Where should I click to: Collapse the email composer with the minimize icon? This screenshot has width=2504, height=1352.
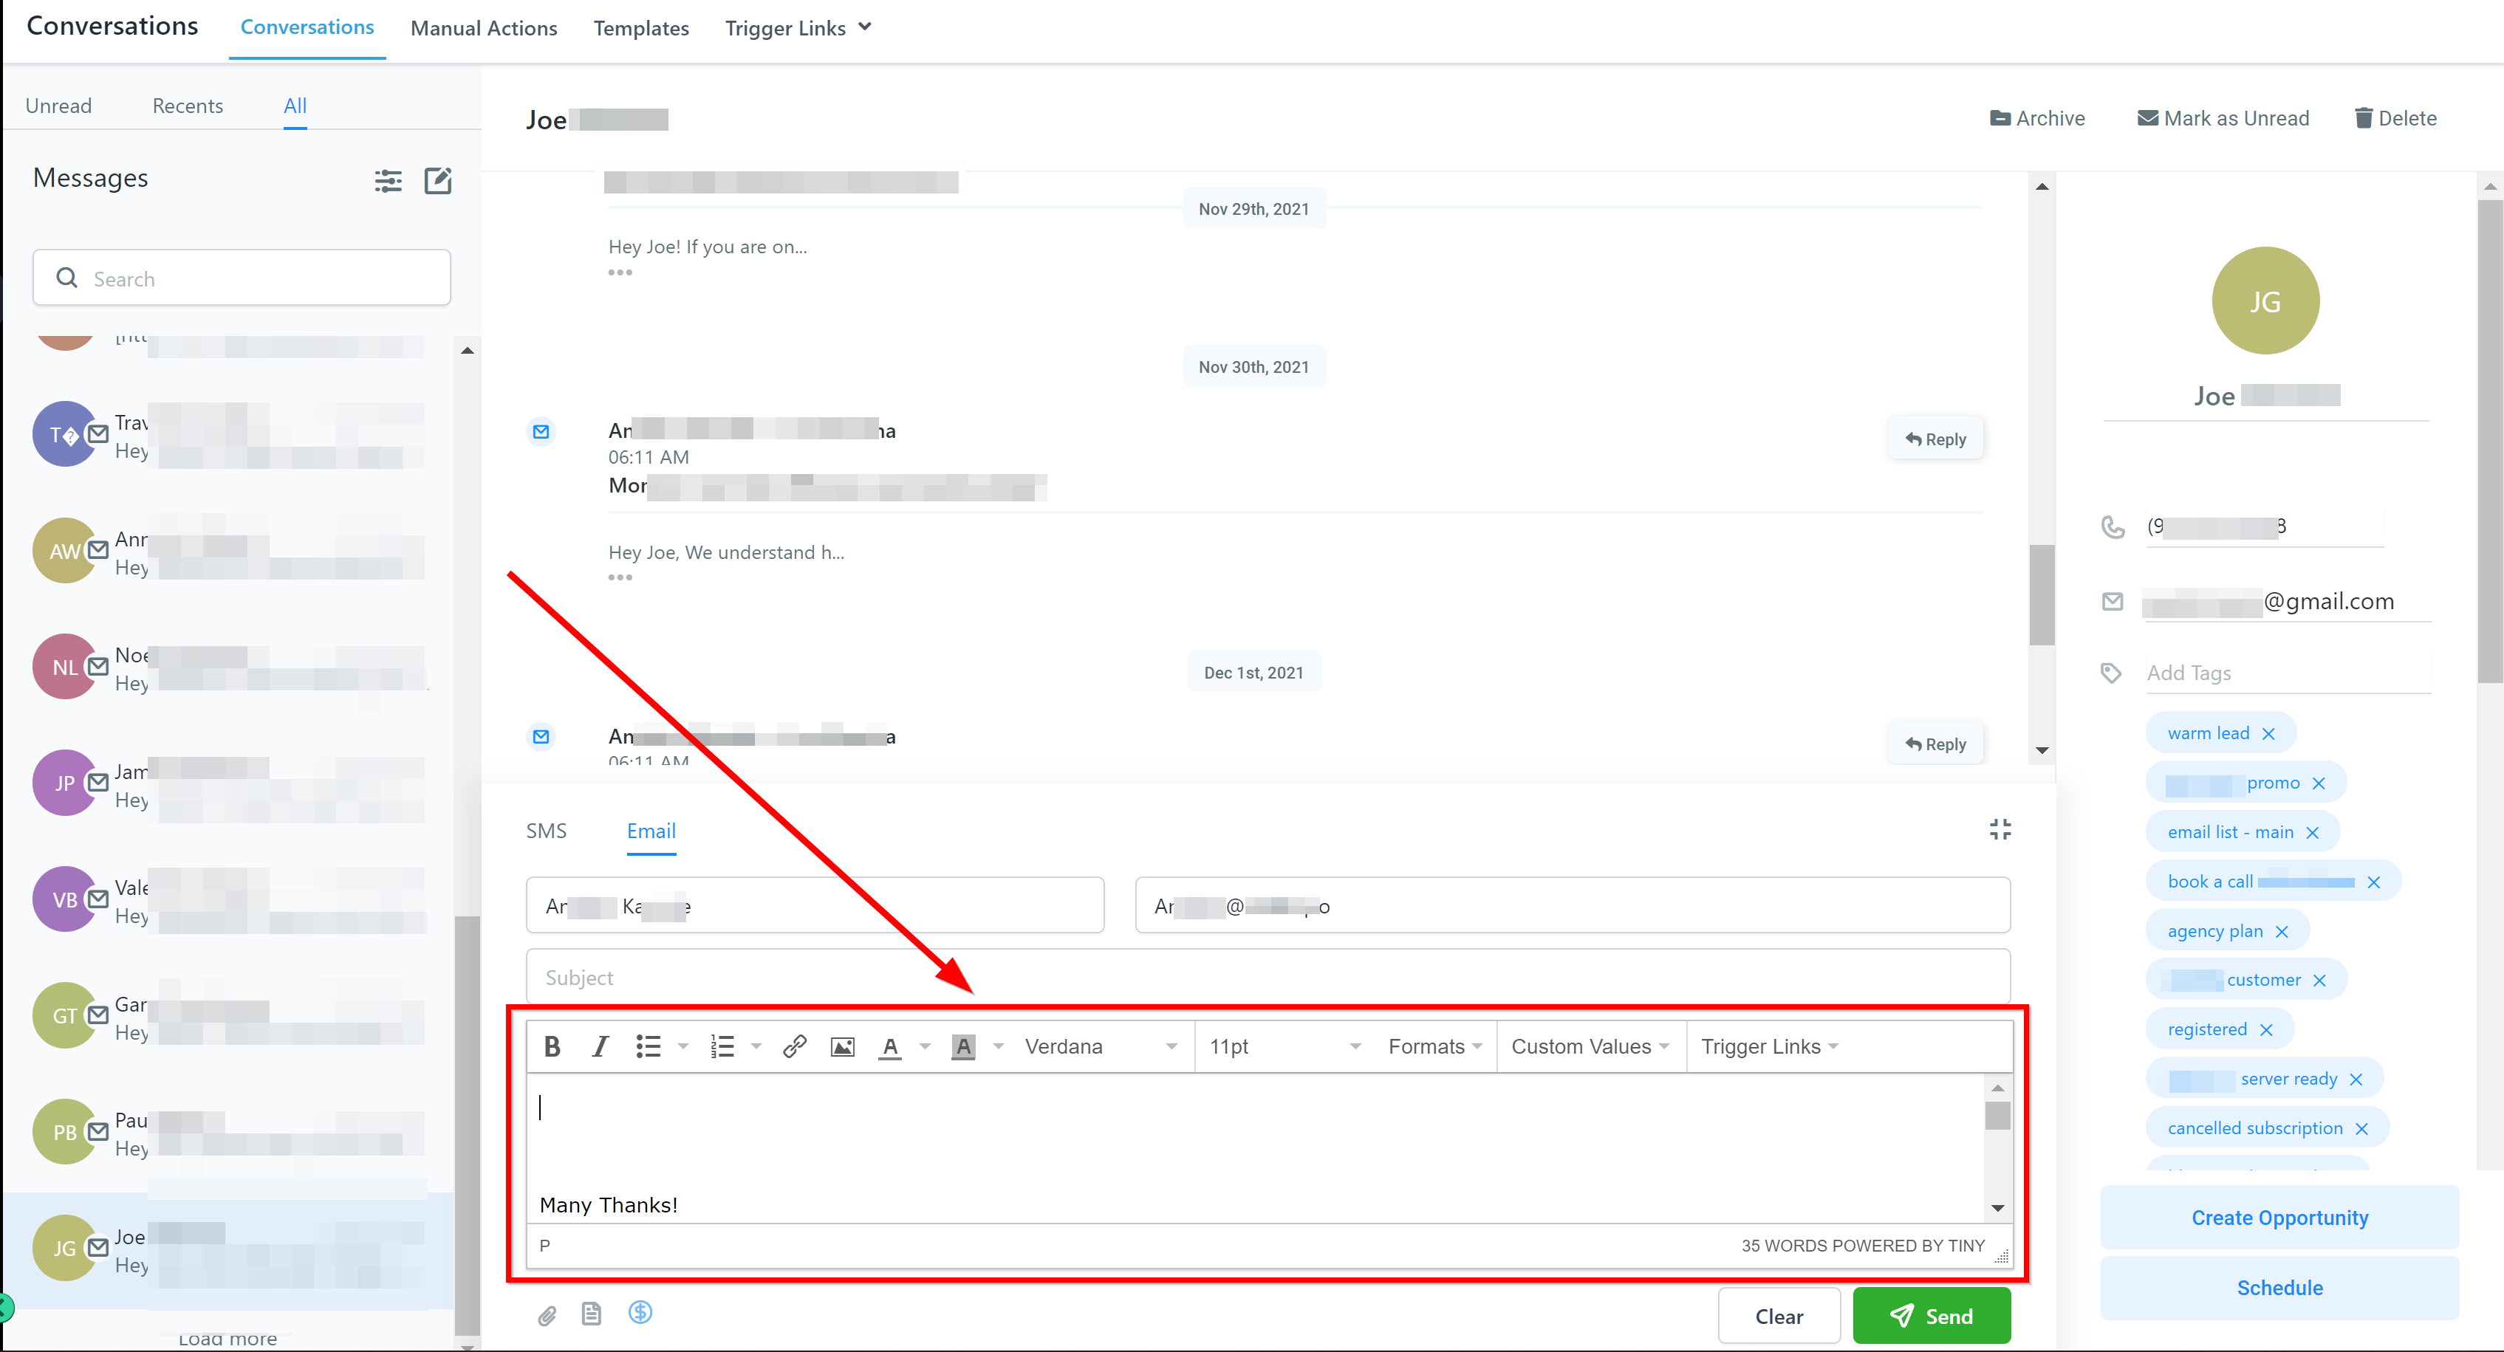coord(2000,829)
